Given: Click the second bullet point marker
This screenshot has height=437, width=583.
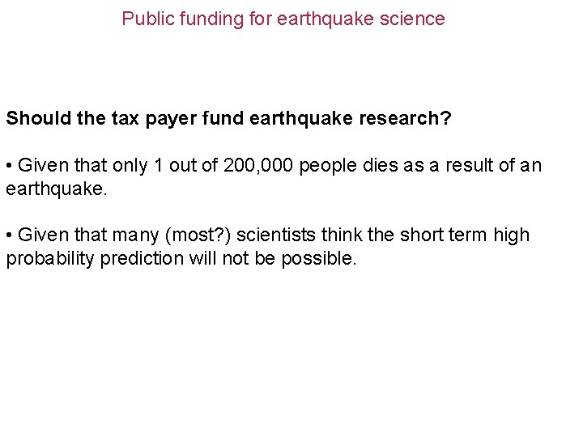Looking at the screenshot, I should 9,235.
